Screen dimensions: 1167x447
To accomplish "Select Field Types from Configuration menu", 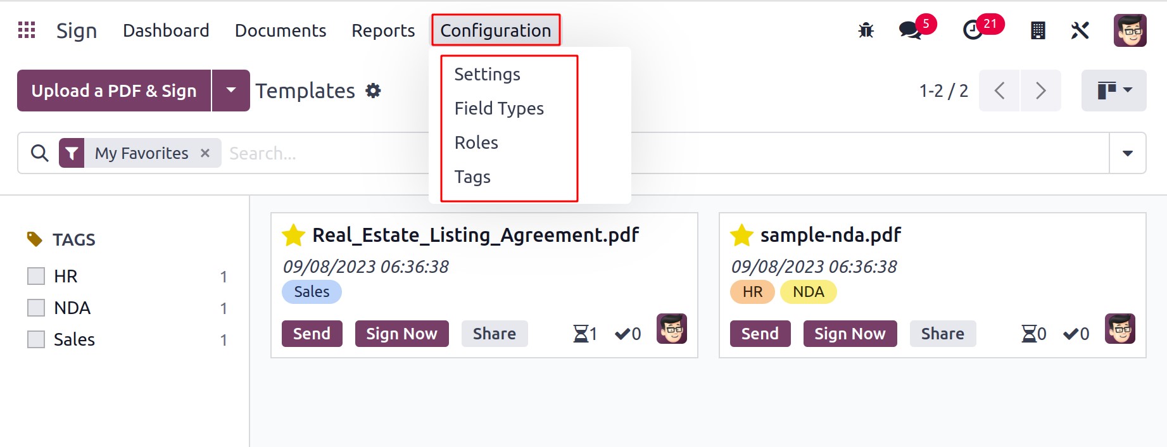I will [x=499, y=108].
